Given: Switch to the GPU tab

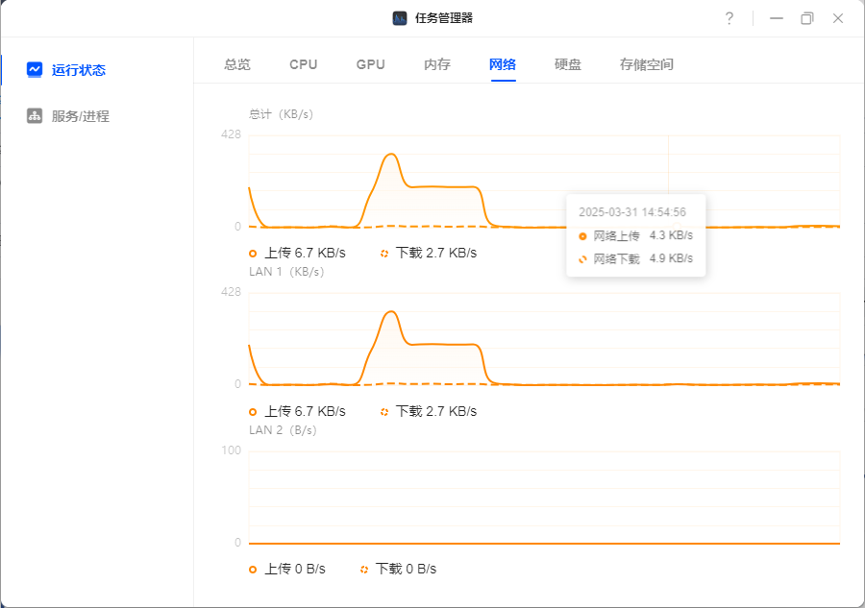Looking at the screenshot, I should pyautogui.click(x=370, y=64).
